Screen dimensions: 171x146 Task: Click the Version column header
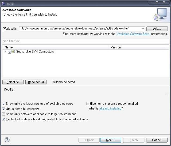click(137, 47)
